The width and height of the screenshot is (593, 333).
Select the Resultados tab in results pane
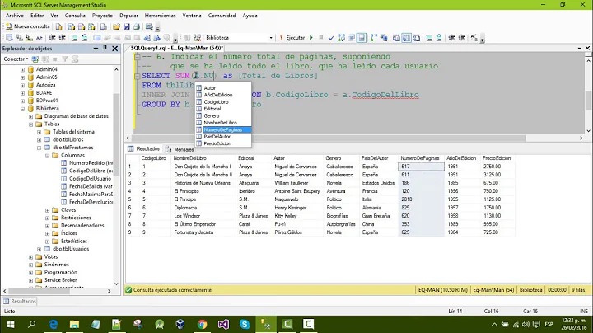click(x=146, y=149)
